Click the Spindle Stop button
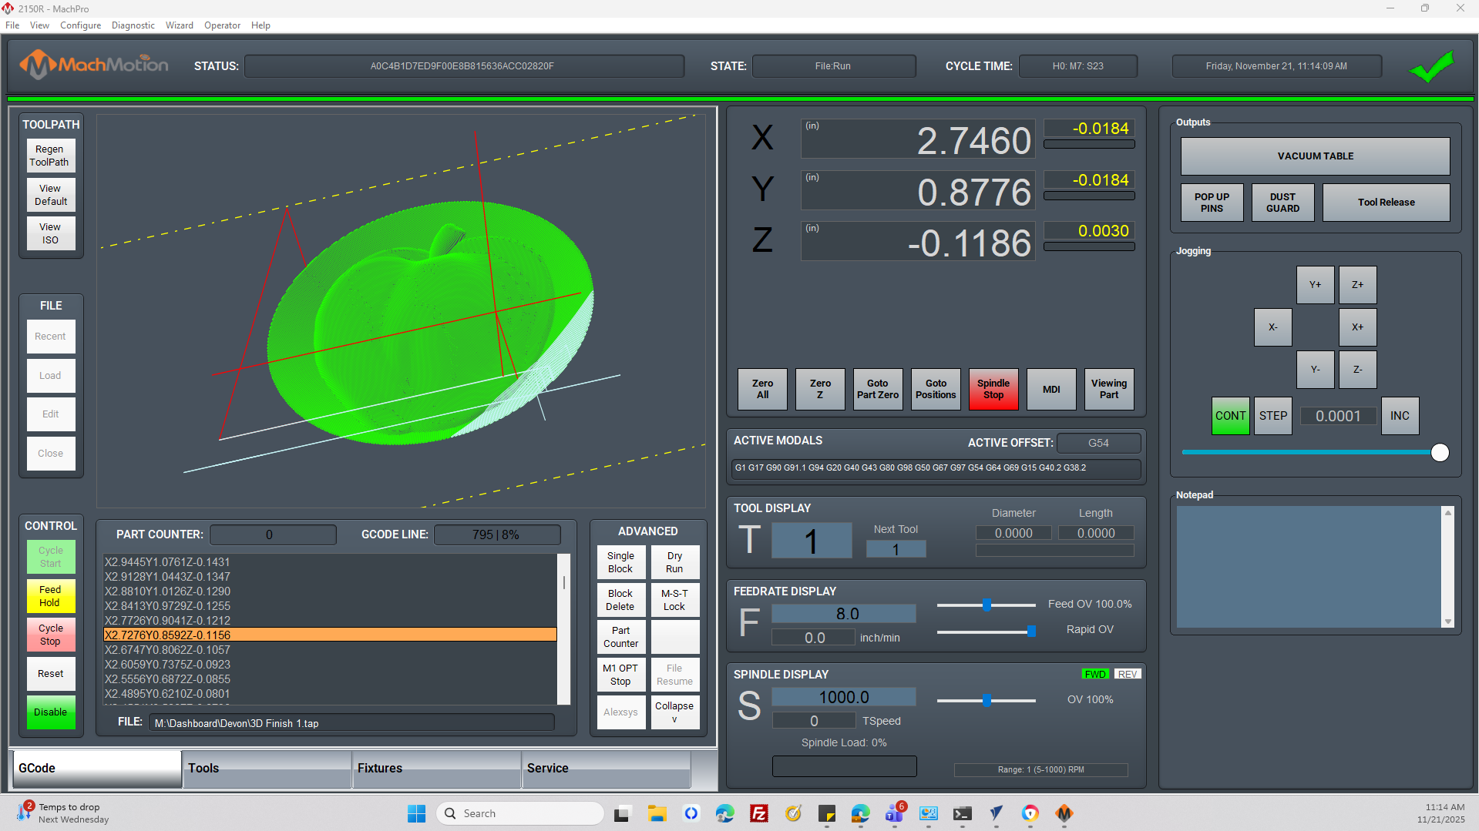The width and height of the screenshot is (1479, 831). pyautogui.click(x=993, y=389)
